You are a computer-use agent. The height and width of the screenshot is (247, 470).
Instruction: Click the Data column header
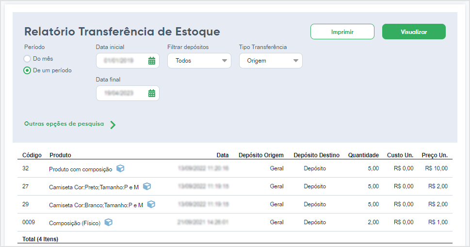(223, 155)
